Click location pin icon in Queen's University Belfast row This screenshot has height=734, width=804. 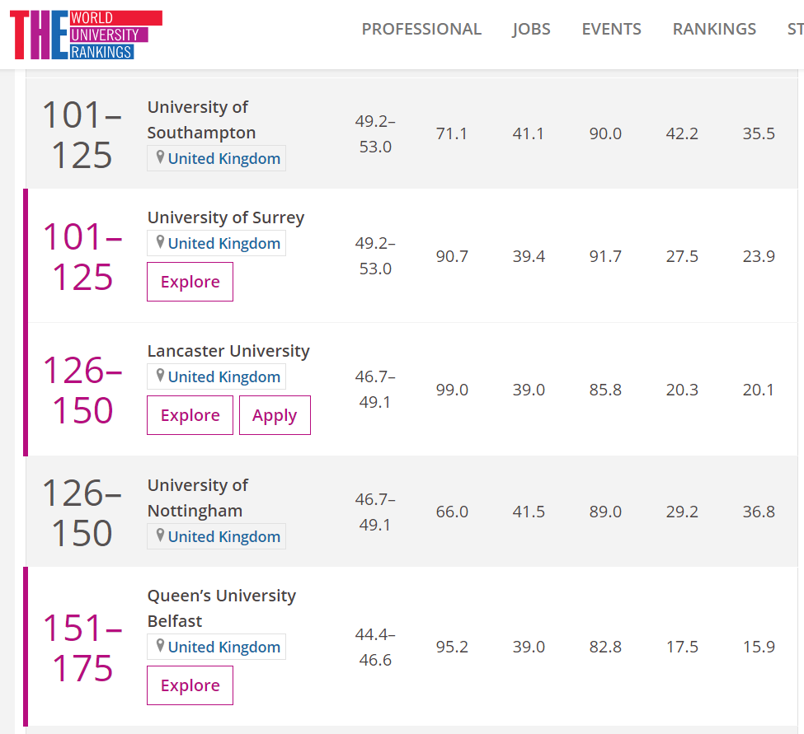[x=161, y=646]
